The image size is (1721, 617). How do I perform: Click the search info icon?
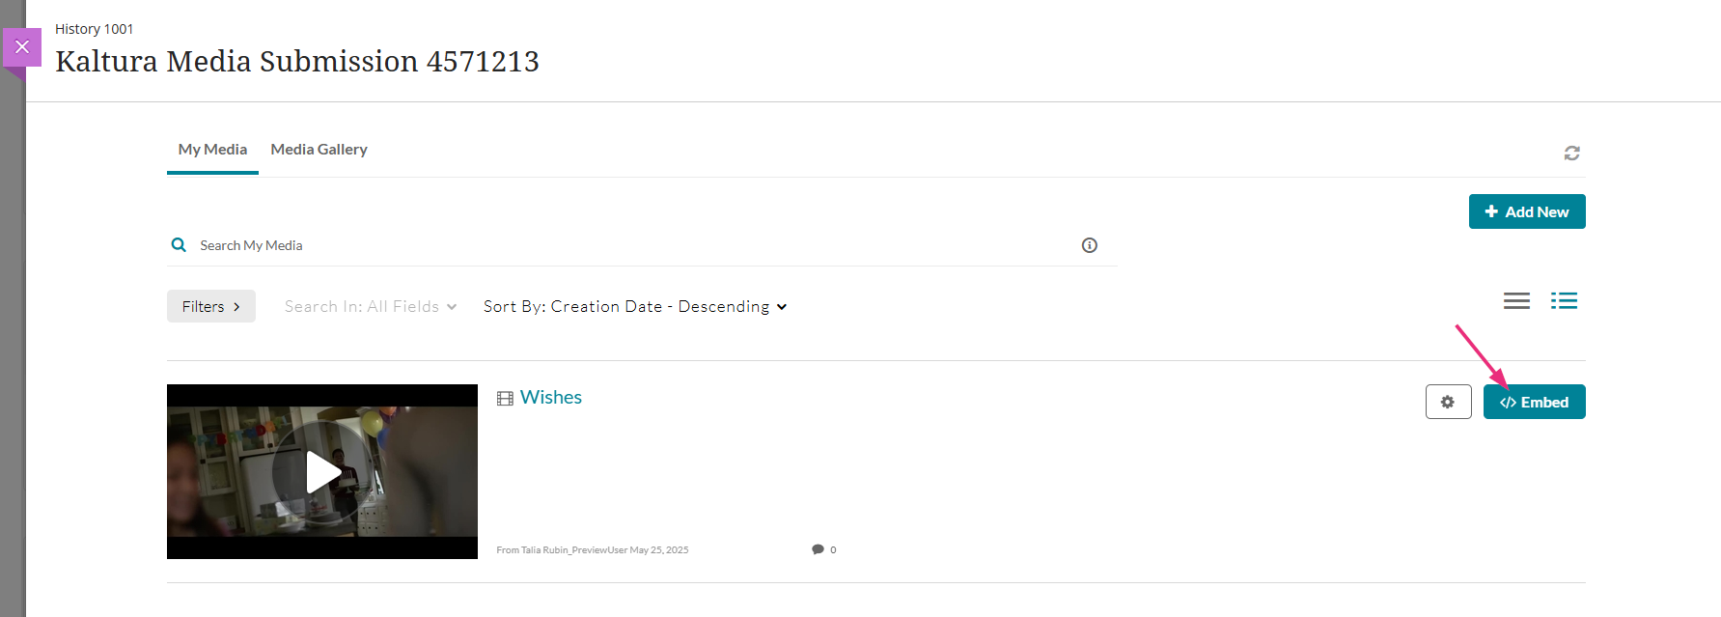pos(1090,245)
